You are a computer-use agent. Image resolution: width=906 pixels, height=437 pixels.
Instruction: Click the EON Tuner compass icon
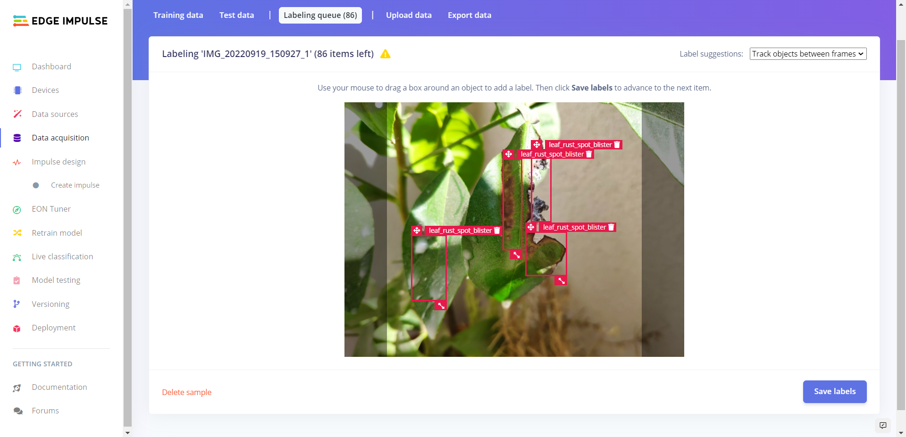tap(17, 210)
